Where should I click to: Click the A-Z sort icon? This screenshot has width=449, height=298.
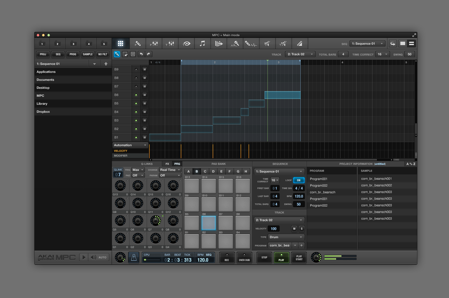click(411, 164)
